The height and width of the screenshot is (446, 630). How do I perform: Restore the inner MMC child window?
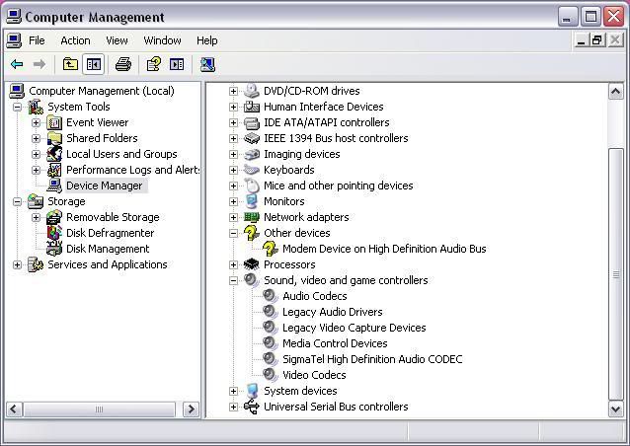[x=597, y=40]
